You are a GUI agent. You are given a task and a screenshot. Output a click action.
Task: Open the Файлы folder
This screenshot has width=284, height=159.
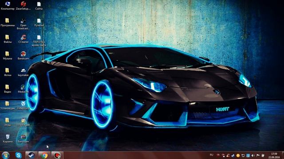(x=8, y=39)
